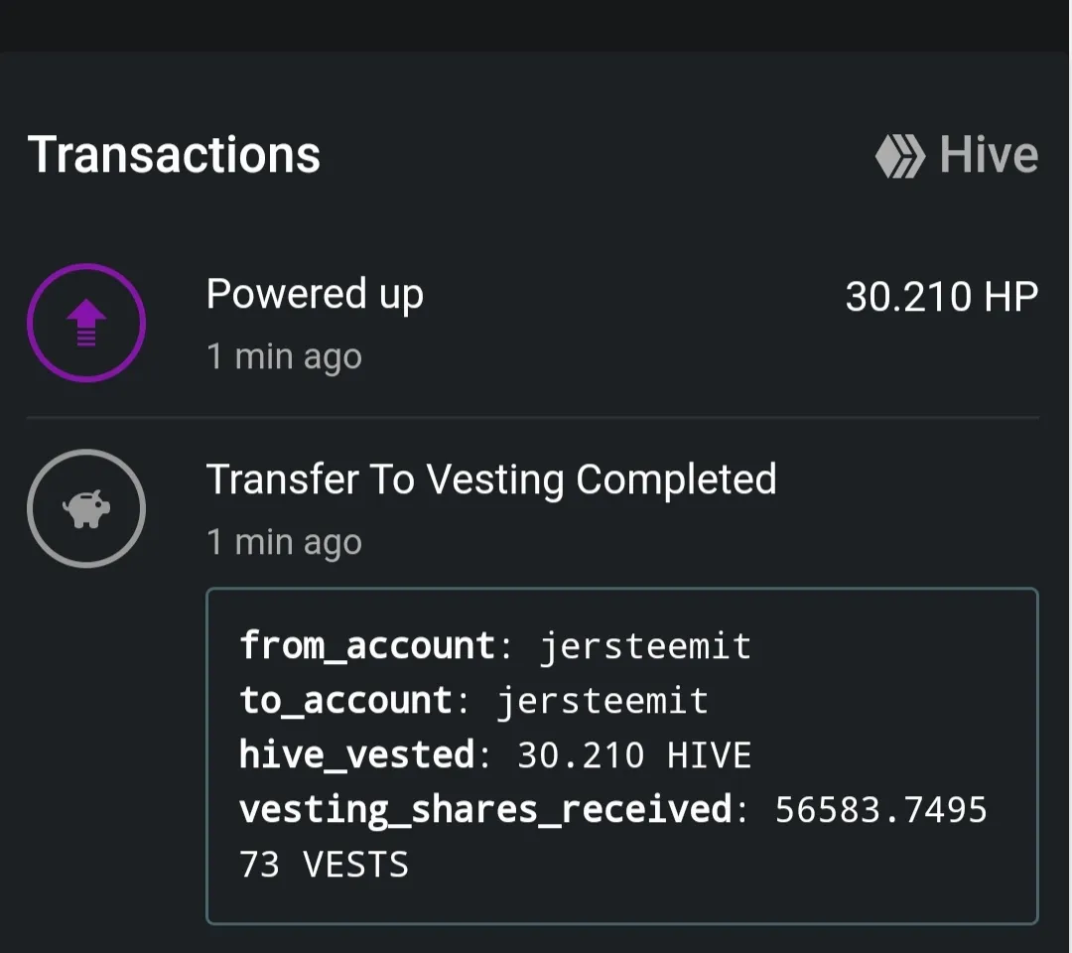Click the Hive logo icon

pos(899,156)
